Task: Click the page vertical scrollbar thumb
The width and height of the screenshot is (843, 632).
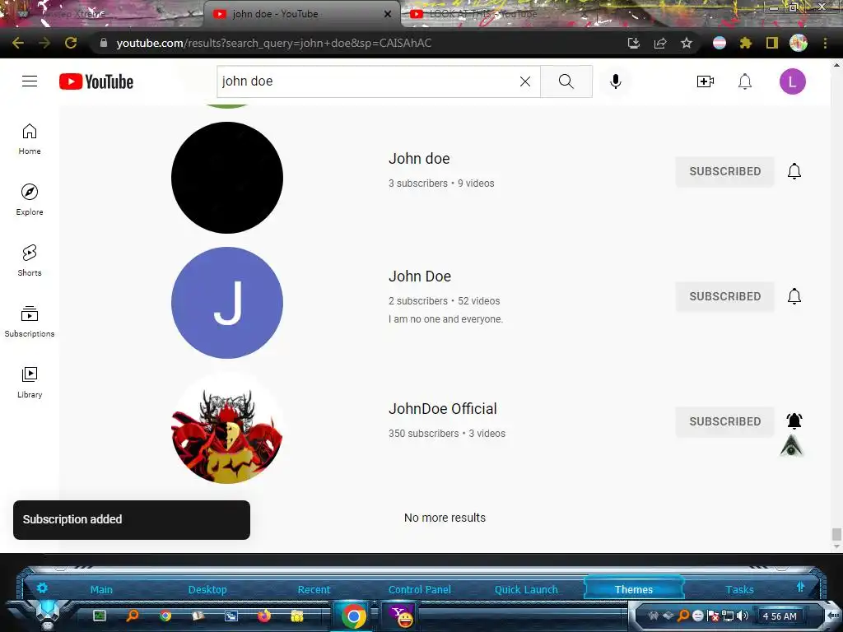Action: coord(836,534)
